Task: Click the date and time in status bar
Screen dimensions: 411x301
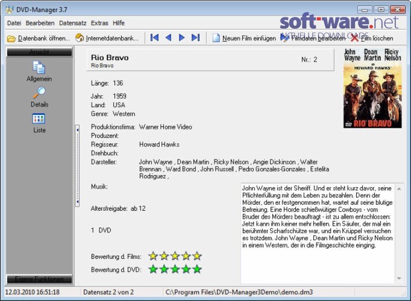Action: pyautogui.click(x=32, y=292)
